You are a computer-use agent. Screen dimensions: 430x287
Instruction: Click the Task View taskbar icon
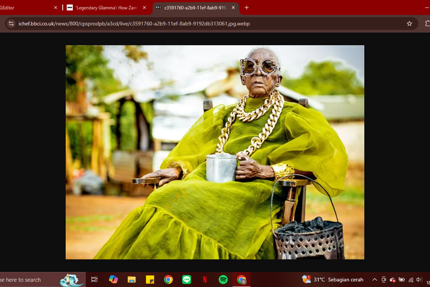pyautogui.click(x=95, y=280)
